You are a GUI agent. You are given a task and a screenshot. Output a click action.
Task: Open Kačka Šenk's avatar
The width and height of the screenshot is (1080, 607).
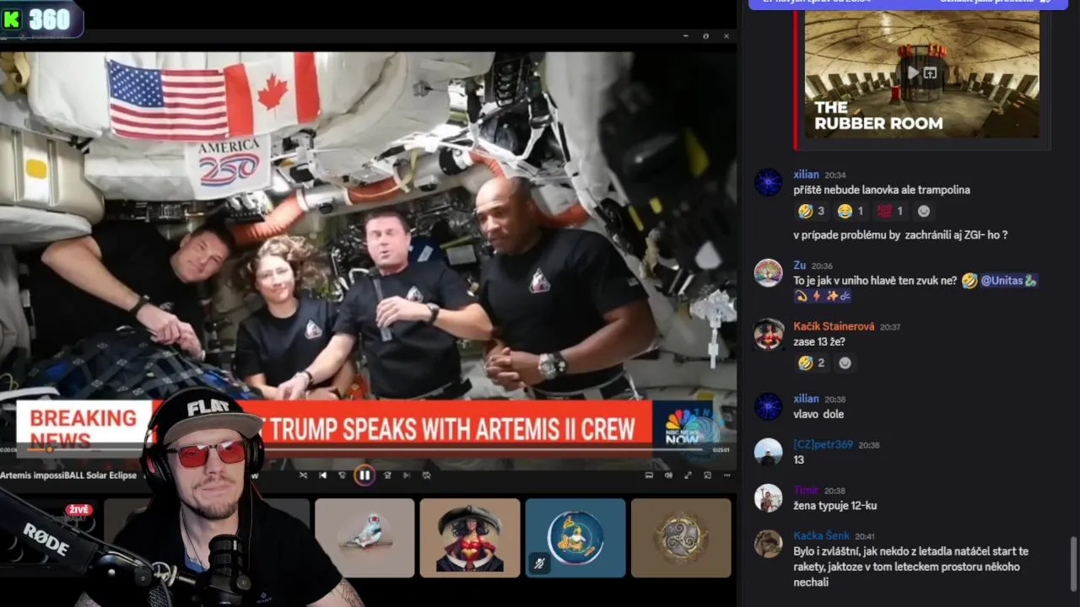[768, 544]
